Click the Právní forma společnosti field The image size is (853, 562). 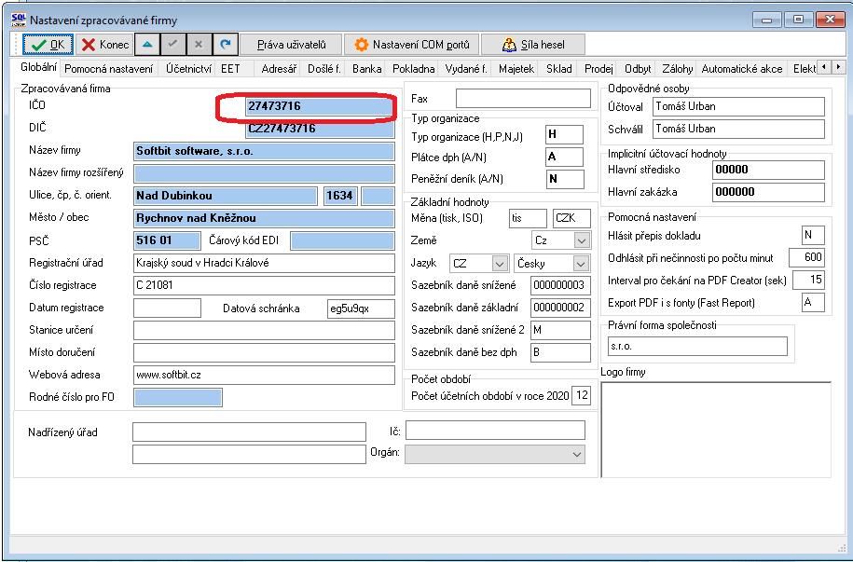click(x=697, y=346)
